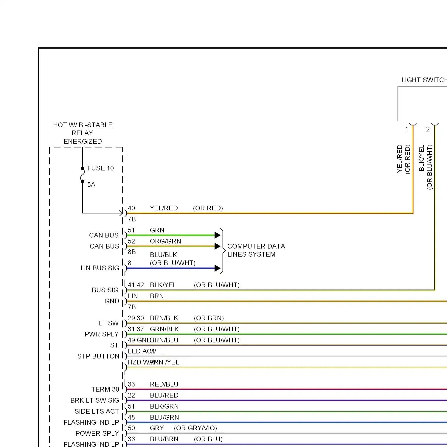Click the 'BRK LT SW SIG' label
The height and width of the screenshot is (447, 447).
pyautogui.click(x=95, y=400)
